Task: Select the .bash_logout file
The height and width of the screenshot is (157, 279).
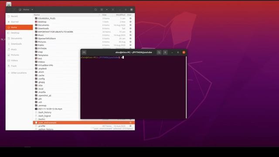Action: point(44,116)
